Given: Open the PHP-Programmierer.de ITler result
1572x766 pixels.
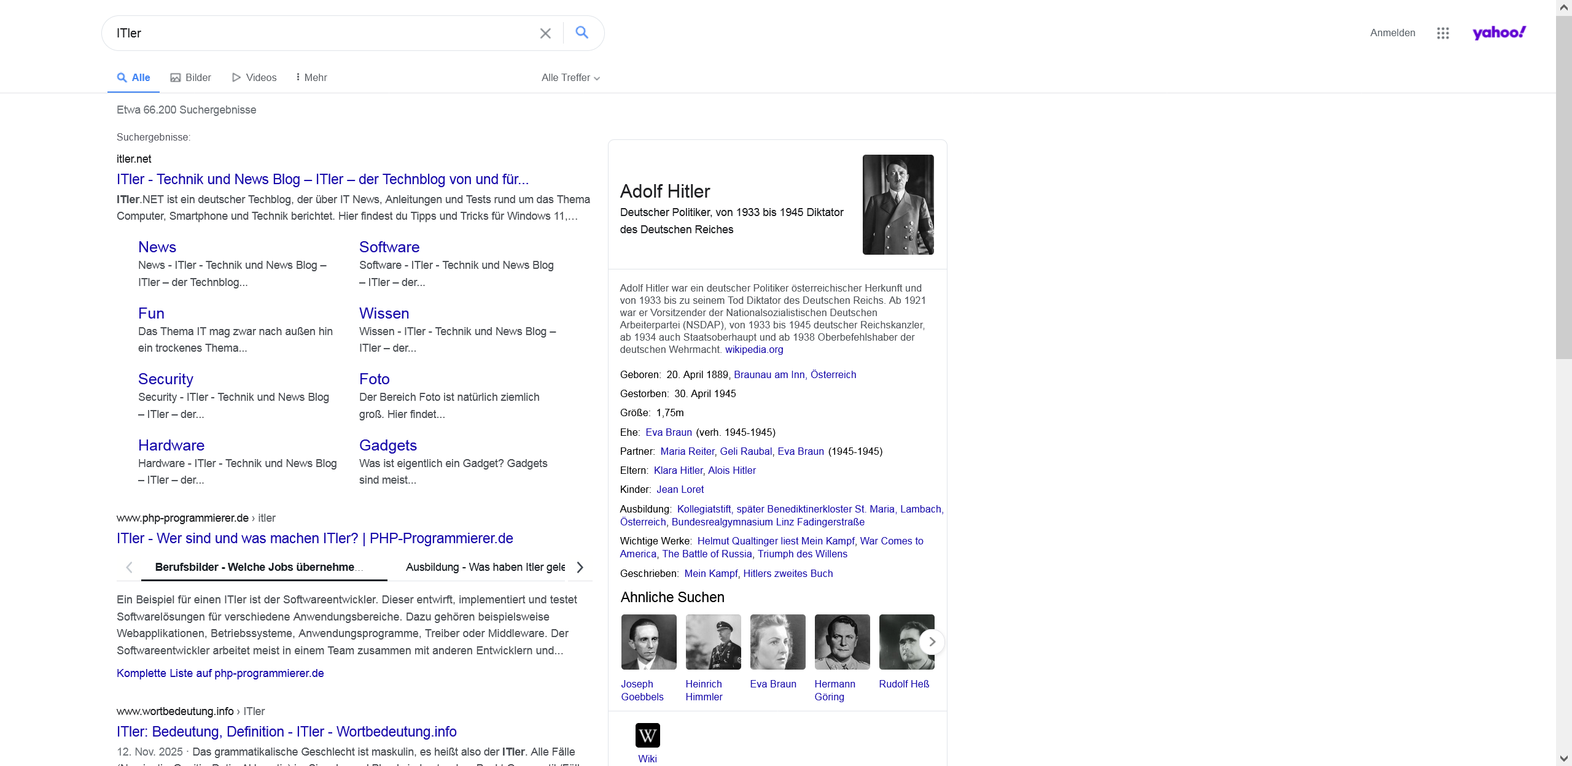Looking at the screenshot, I should pos(315,538).
